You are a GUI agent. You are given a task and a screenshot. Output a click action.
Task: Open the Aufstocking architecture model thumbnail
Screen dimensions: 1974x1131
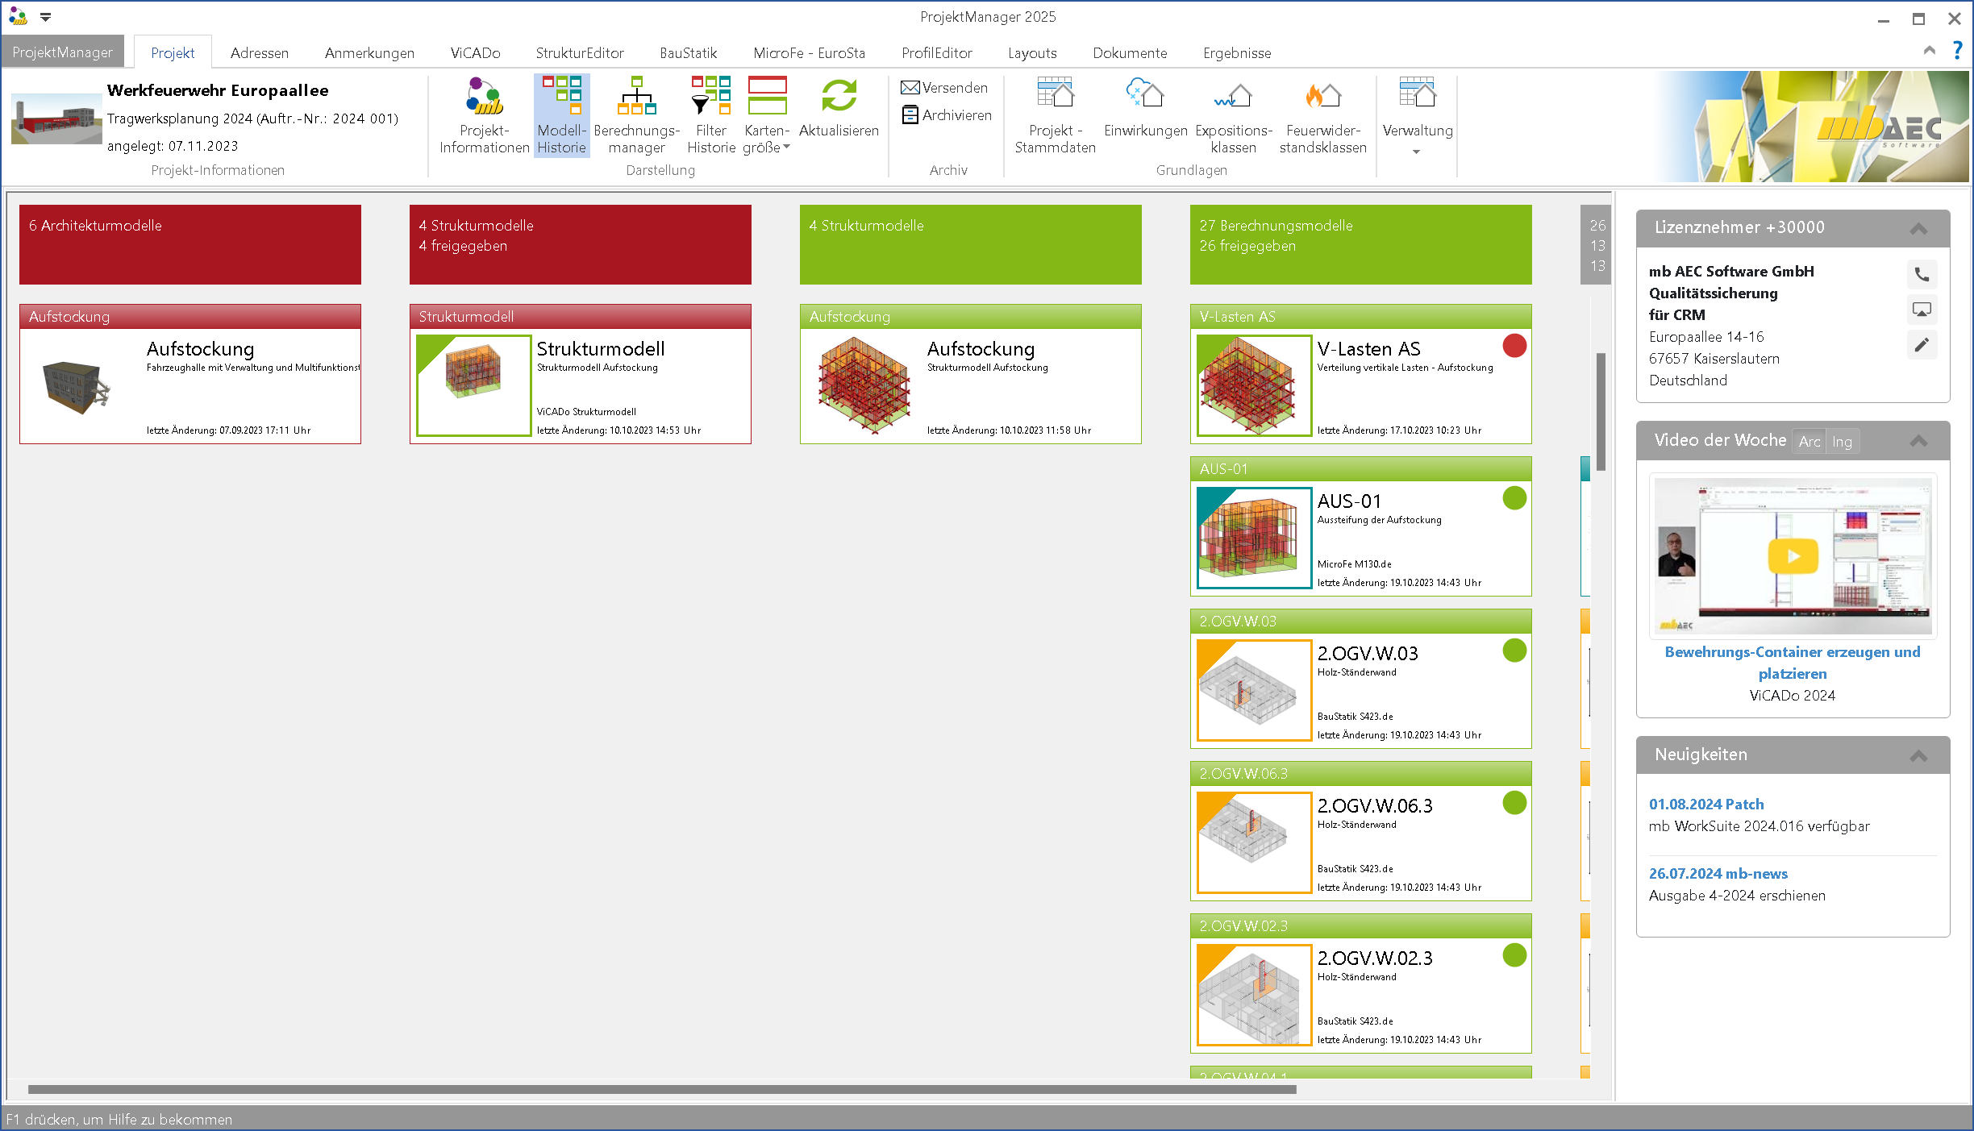[77, 386]
